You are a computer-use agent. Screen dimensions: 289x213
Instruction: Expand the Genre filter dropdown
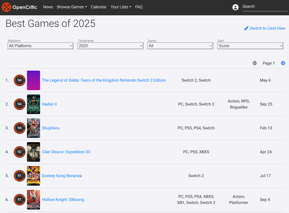coord(180,46)
